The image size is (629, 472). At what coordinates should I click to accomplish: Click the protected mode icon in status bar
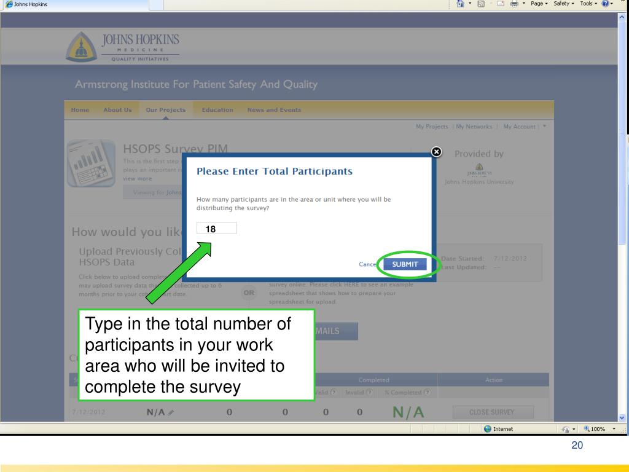pos(566,429)
